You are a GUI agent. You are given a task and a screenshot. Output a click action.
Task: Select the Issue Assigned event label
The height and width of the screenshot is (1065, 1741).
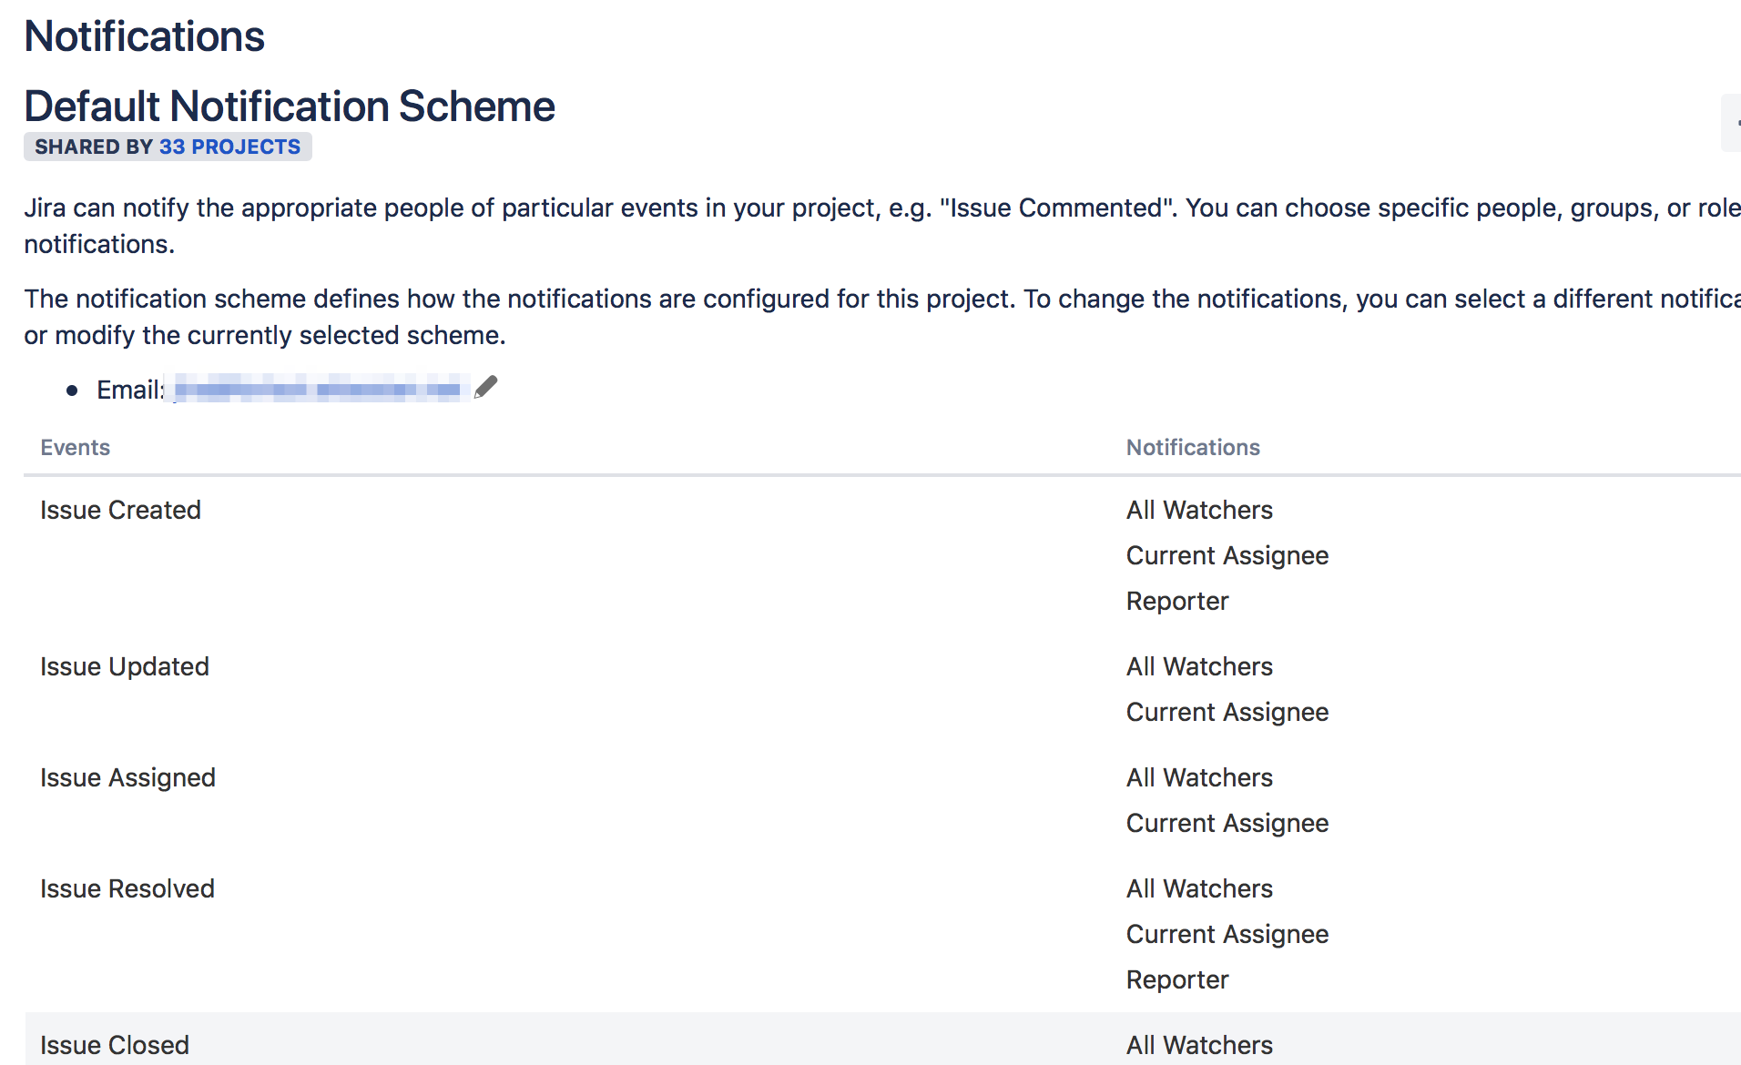pos(127,777)
